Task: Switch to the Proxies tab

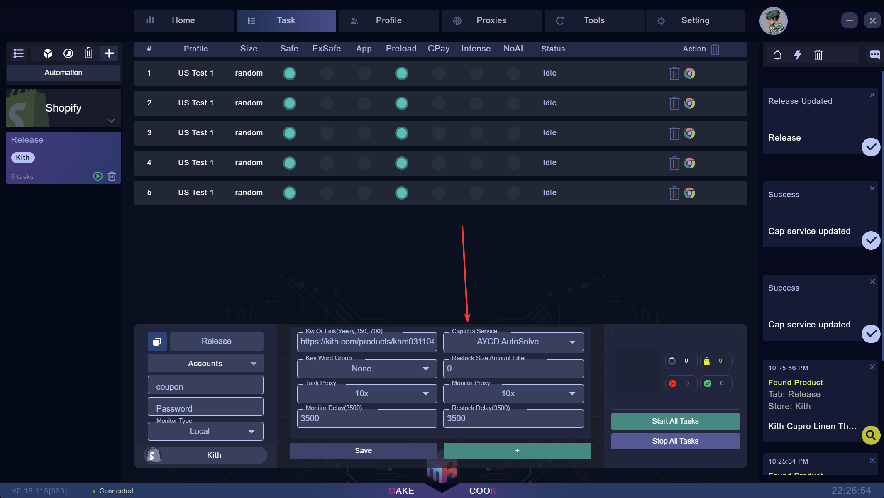Action: tap(491, 21)
